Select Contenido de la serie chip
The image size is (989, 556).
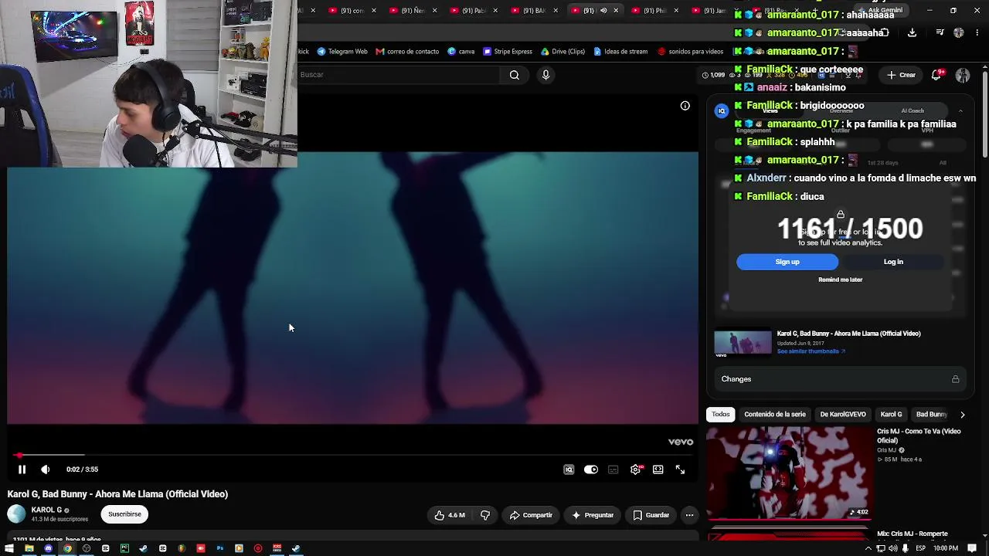point(775,415)
